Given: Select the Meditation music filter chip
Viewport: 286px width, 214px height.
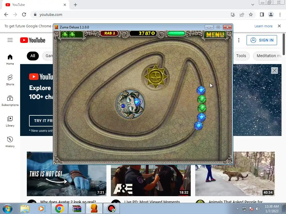Looking at the screenshot, I should pyautogui.click(x=268, y=56).
